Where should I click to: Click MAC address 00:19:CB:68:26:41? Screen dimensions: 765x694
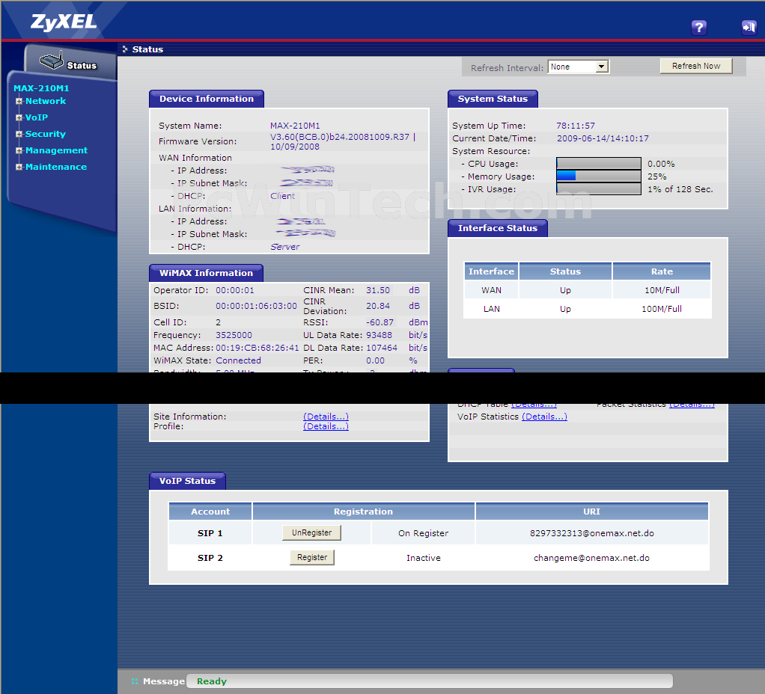tap(257, 348)
